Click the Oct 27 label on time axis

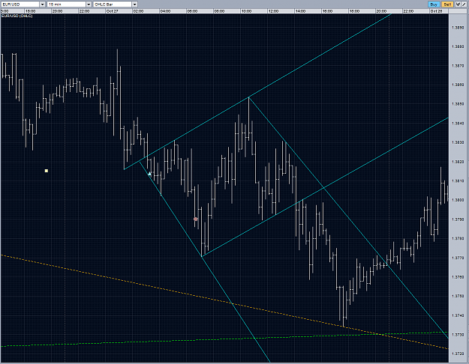coord(112,11)
